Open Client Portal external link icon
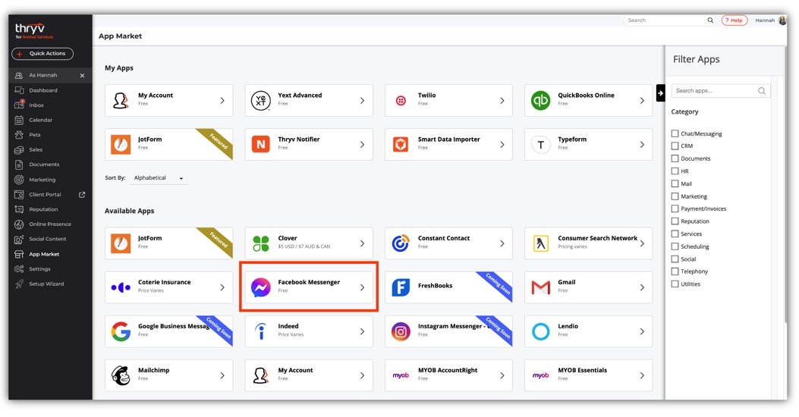The image size is (799, 417). pyautogui.click(x=82, y=195)
